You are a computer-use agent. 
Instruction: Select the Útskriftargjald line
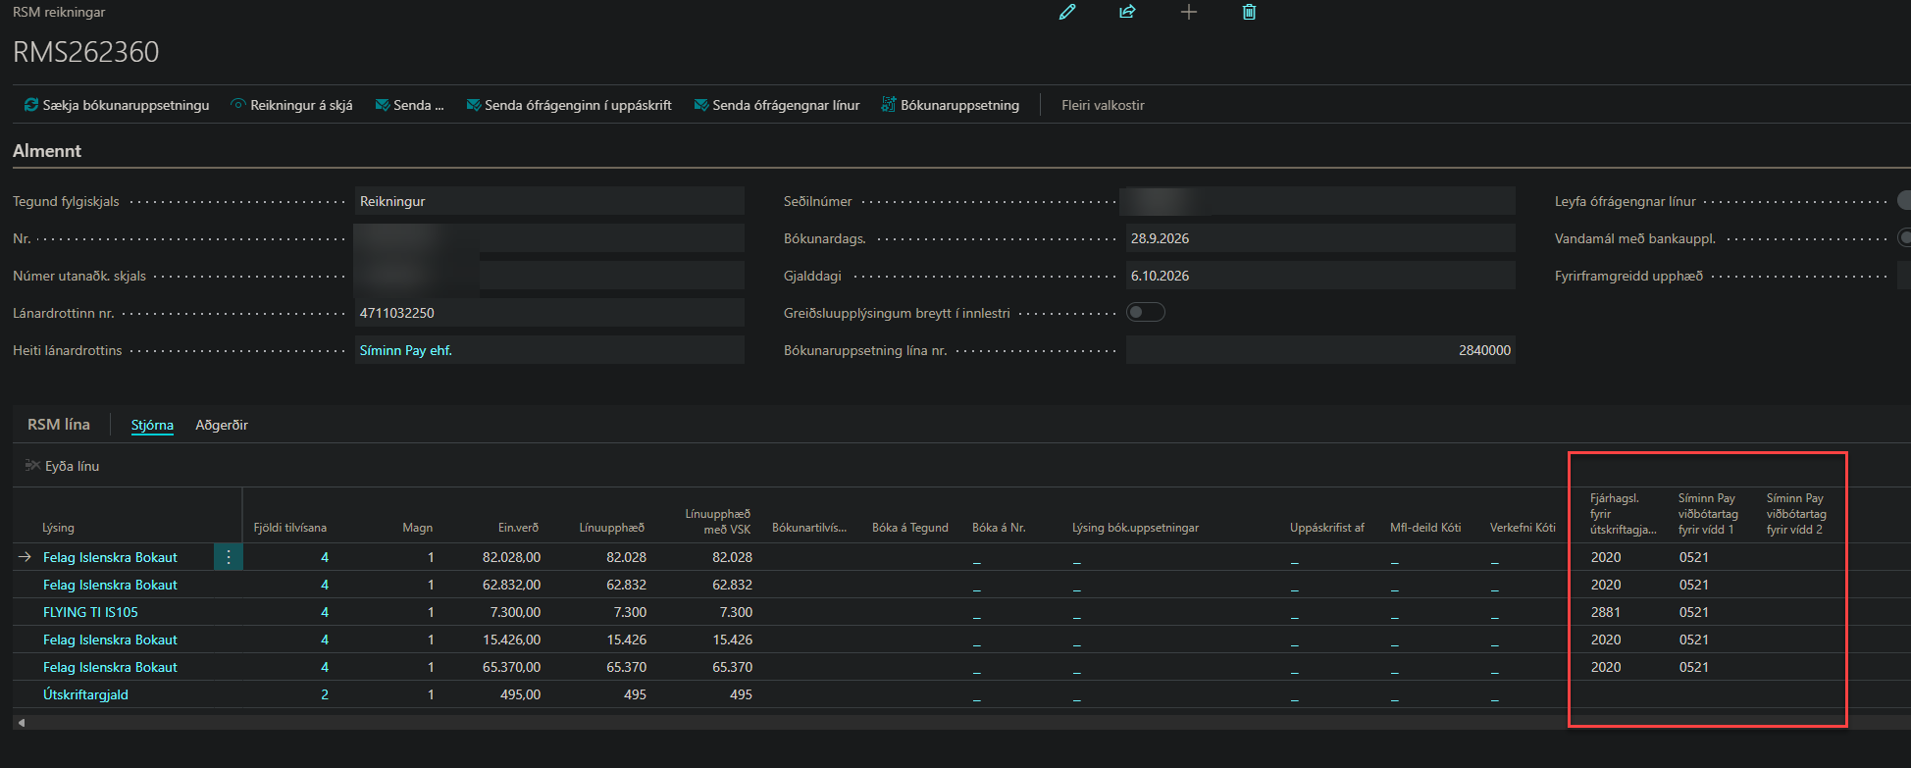[x=85, y=694]
